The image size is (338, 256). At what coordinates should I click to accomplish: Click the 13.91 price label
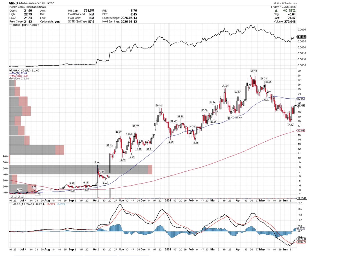click(x=195, y=143)
